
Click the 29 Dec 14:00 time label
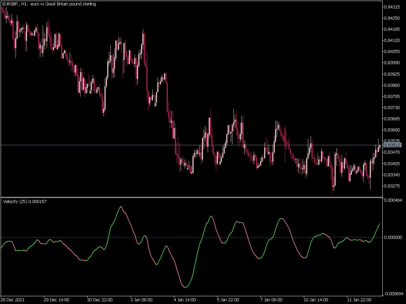coord(57,300)
